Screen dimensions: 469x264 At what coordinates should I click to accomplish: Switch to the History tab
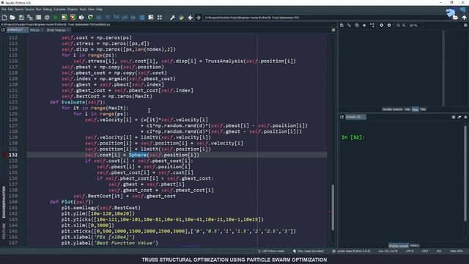pos(415,246)
